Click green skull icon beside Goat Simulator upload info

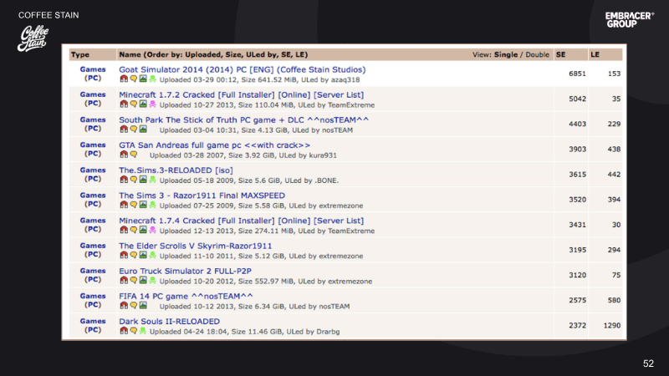pos(152,79)
